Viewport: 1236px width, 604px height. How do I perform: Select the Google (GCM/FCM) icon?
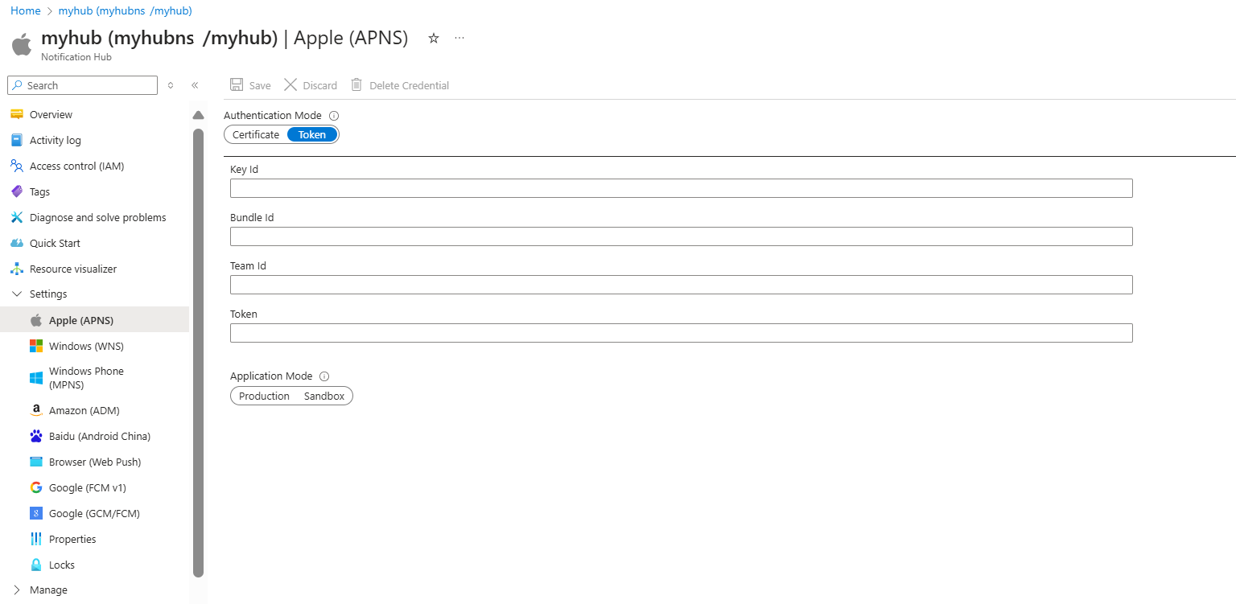tap(36, 512)
